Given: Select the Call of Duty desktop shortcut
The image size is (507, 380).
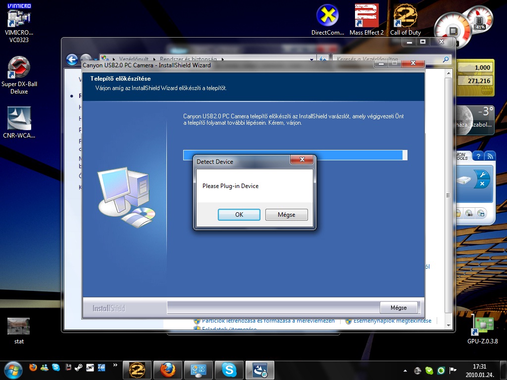Looking at the screenshot, I should (x=405, y=19).
